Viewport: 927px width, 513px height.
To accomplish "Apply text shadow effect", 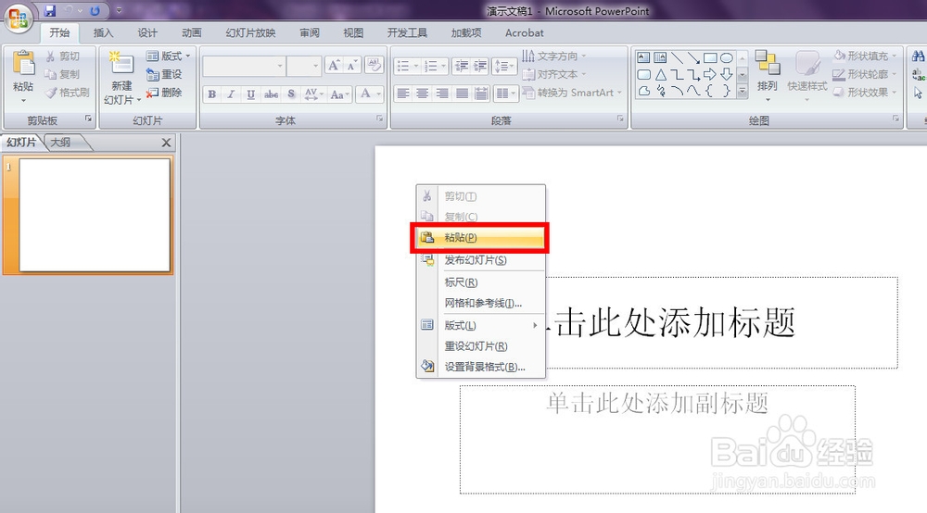I will [x=291, y=94].
